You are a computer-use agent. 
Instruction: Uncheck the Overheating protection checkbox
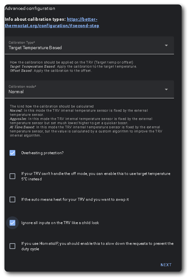point(12,153)
